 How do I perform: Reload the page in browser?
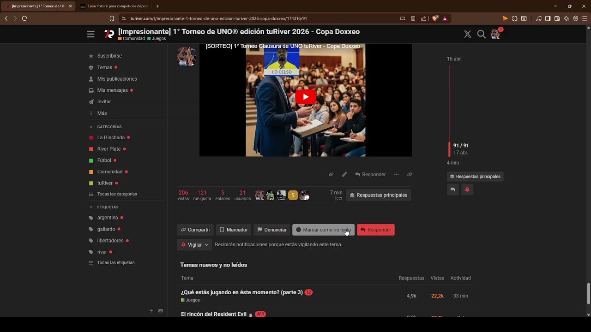tap(24, 18)
